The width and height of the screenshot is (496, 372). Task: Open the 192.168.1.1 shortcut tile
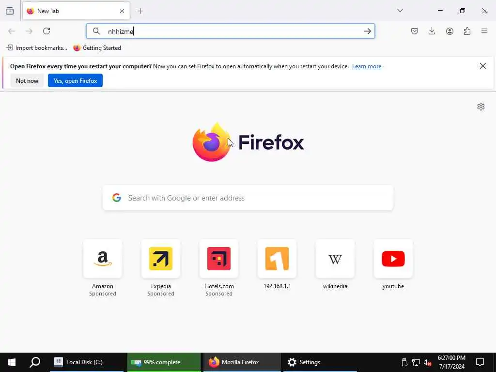[x=277, y=265]
